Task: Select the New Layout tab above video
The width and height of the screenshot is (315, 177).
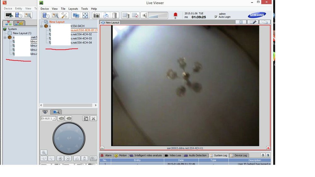Action: (x=110, y=22)
